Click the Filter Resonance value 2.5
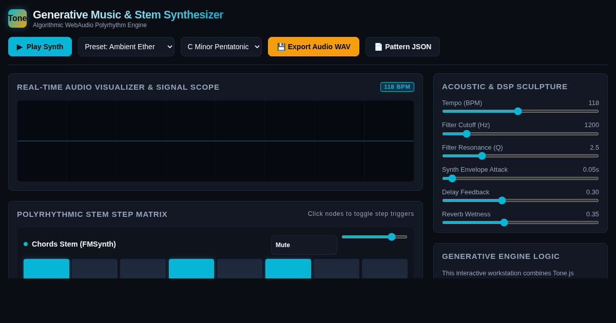Image resolution: width=616 pixels, height=323 pixels. click(594, 147)
